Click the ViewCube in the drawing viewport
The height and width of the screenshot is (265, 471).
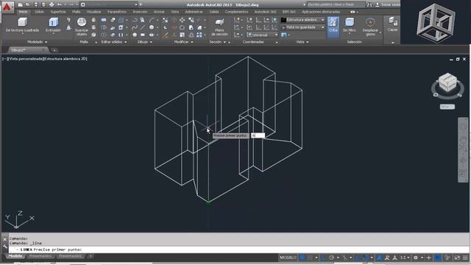(447, 82)
